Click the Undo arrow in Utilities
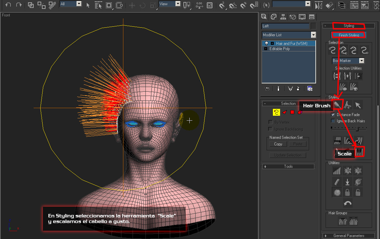 (347, 203)
